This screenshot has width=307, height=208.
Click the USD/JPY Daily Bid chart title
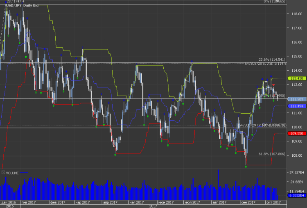[22, 5]
